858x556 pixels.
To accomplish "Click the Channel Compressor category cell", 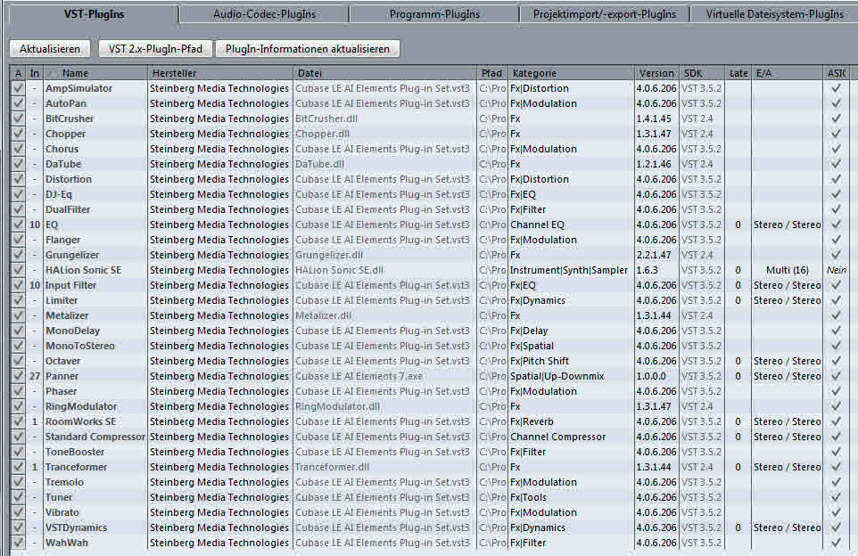I will click(558, 437).
